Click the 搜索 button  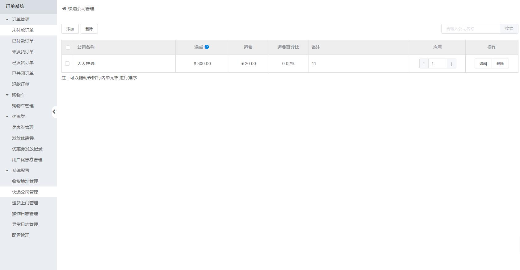coord(509,29)
